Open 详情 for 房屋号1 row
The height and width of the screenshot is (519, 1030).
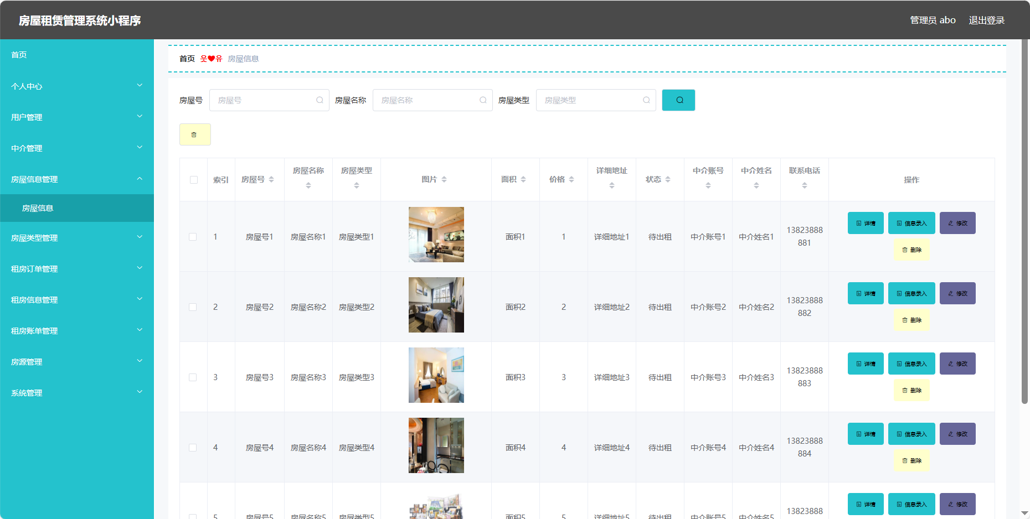pos(866,223)
